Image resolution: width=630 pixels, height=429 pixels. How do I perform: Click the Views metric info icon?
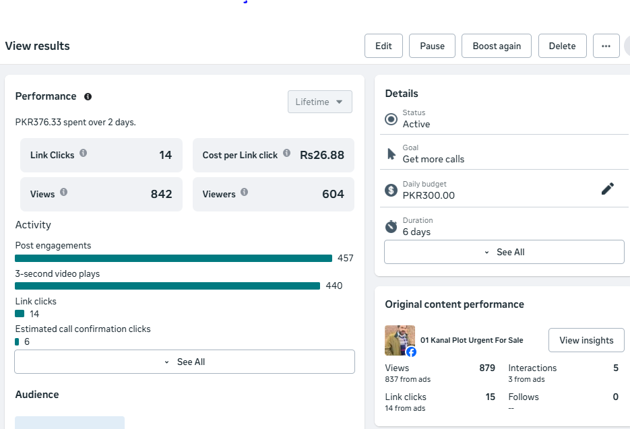(x=64, y=193)
